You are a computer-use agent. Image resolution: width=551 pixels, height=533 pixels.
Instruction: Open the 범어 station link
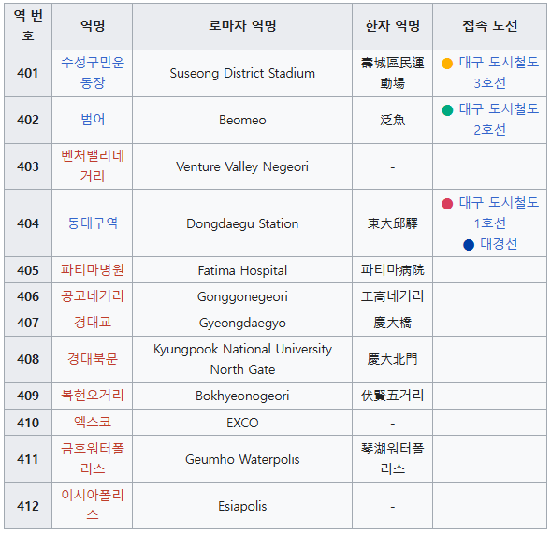(93, 120)
